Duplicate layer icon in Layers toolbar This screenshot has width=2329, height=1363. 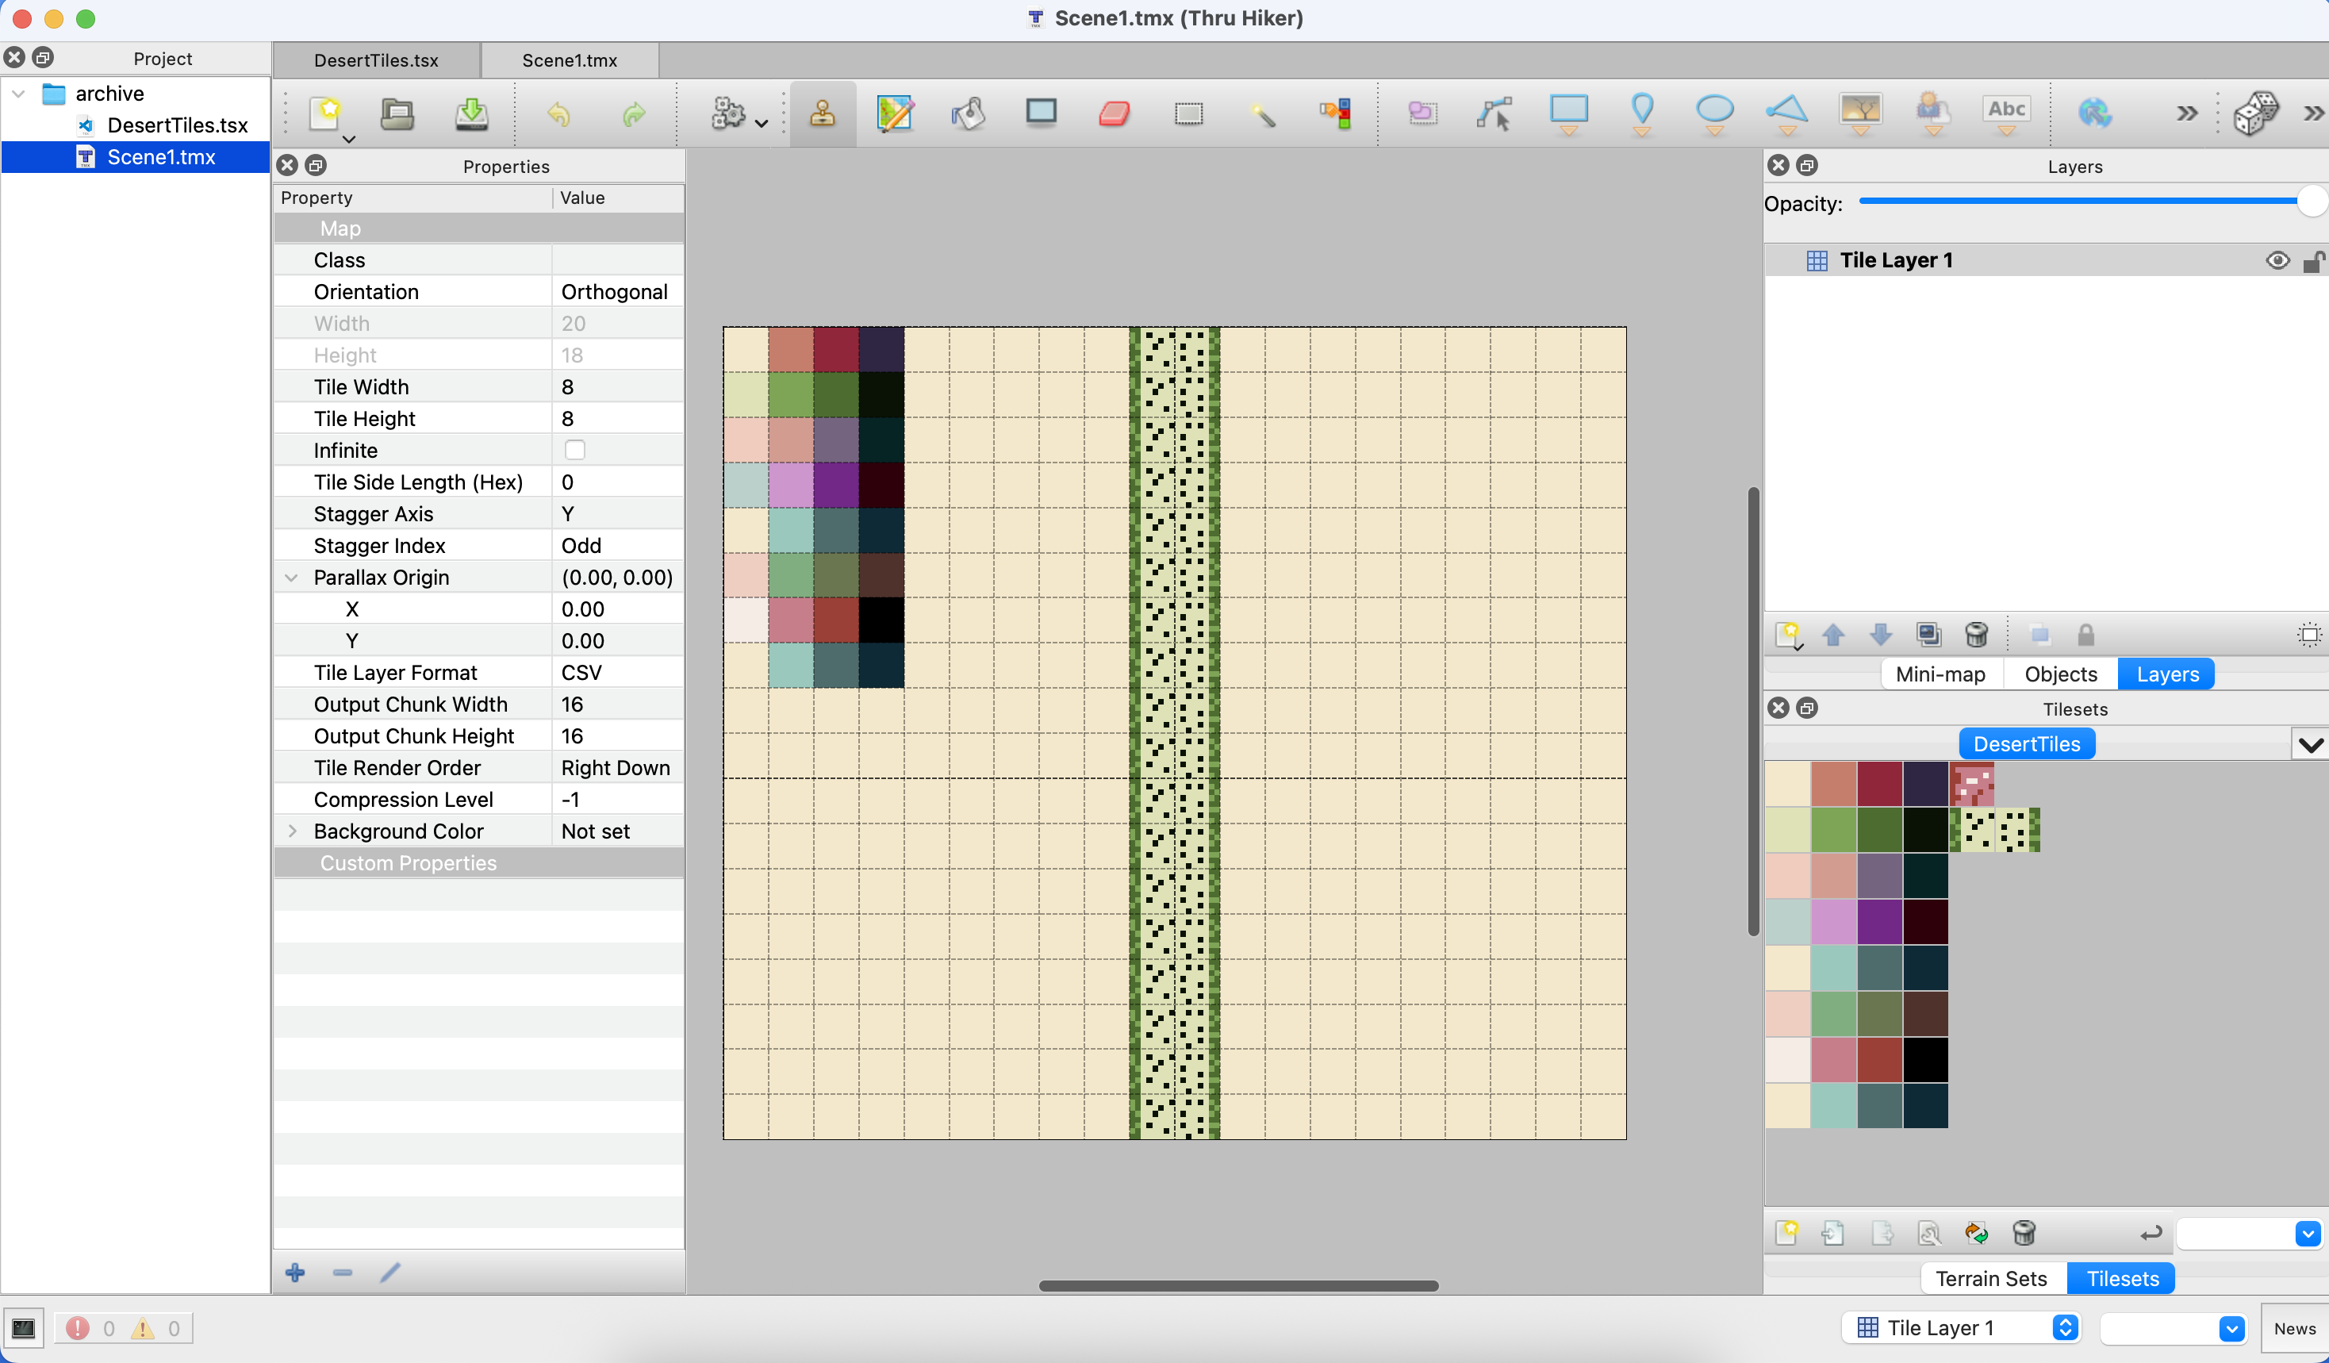point(1928,635)
